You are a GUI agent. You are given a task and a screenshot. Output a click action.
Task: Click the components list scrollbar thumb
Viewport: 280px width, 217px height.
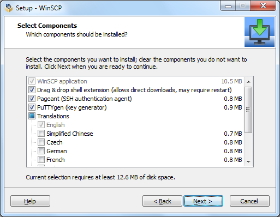(x=248, y=110)
